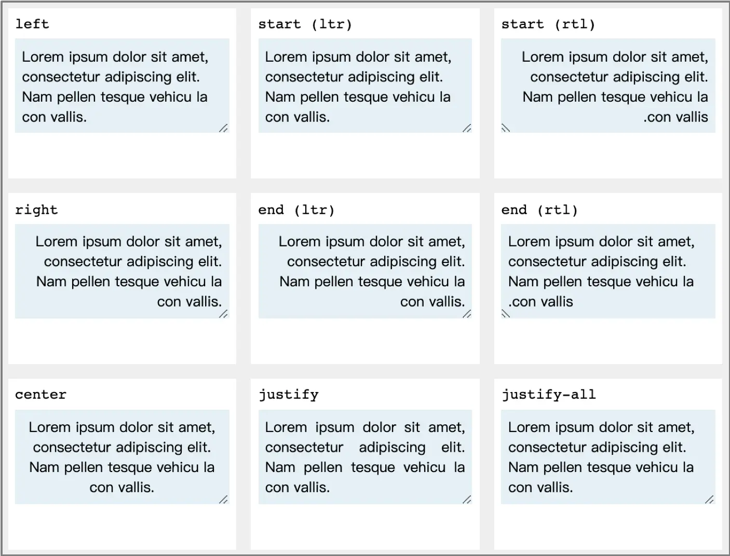Click the justify-all panel heading label
This screenshot has height=556, width=730.
point(548,394)
